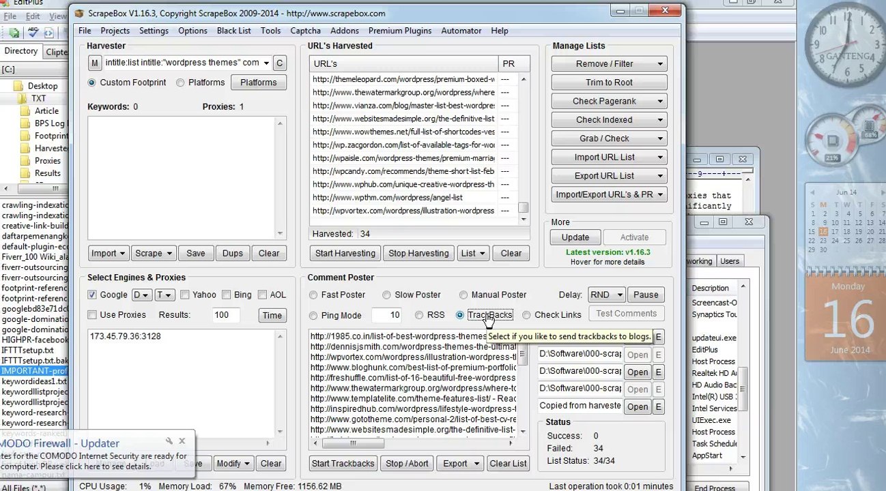The height and width of the screenshot is (491, 886).
Task: Open the Automator menu
Action: 461,31
